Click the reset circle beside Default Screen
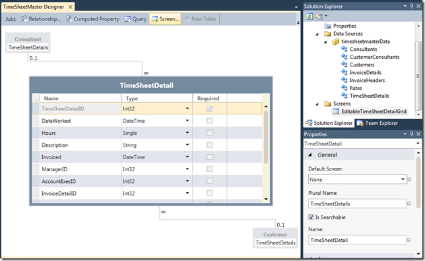The width and height of the screenshot is (425, 261). coord(409,179)
